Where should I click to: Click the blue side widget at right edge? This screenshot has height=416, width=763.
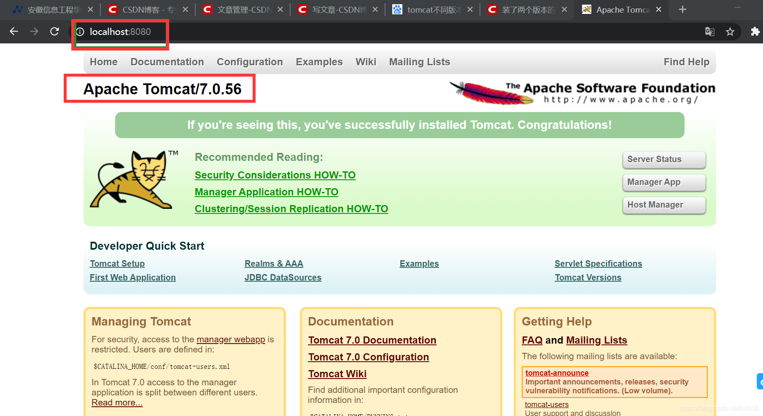[x=760, y=381]
